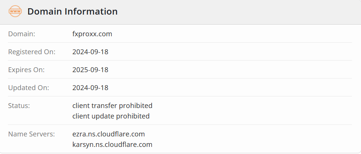The height and width of the screenshot is (154, 361).
Task: Click the Updated On date value
Action: pyautogui.click(x=90, y=87)
